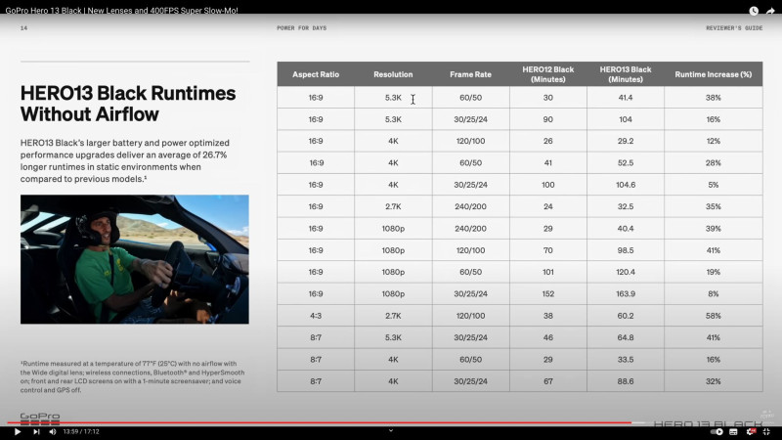Click the 26.7% longer runtimes paragraph
The width and height of the screenshot is (782, 440).
[125, 160]
